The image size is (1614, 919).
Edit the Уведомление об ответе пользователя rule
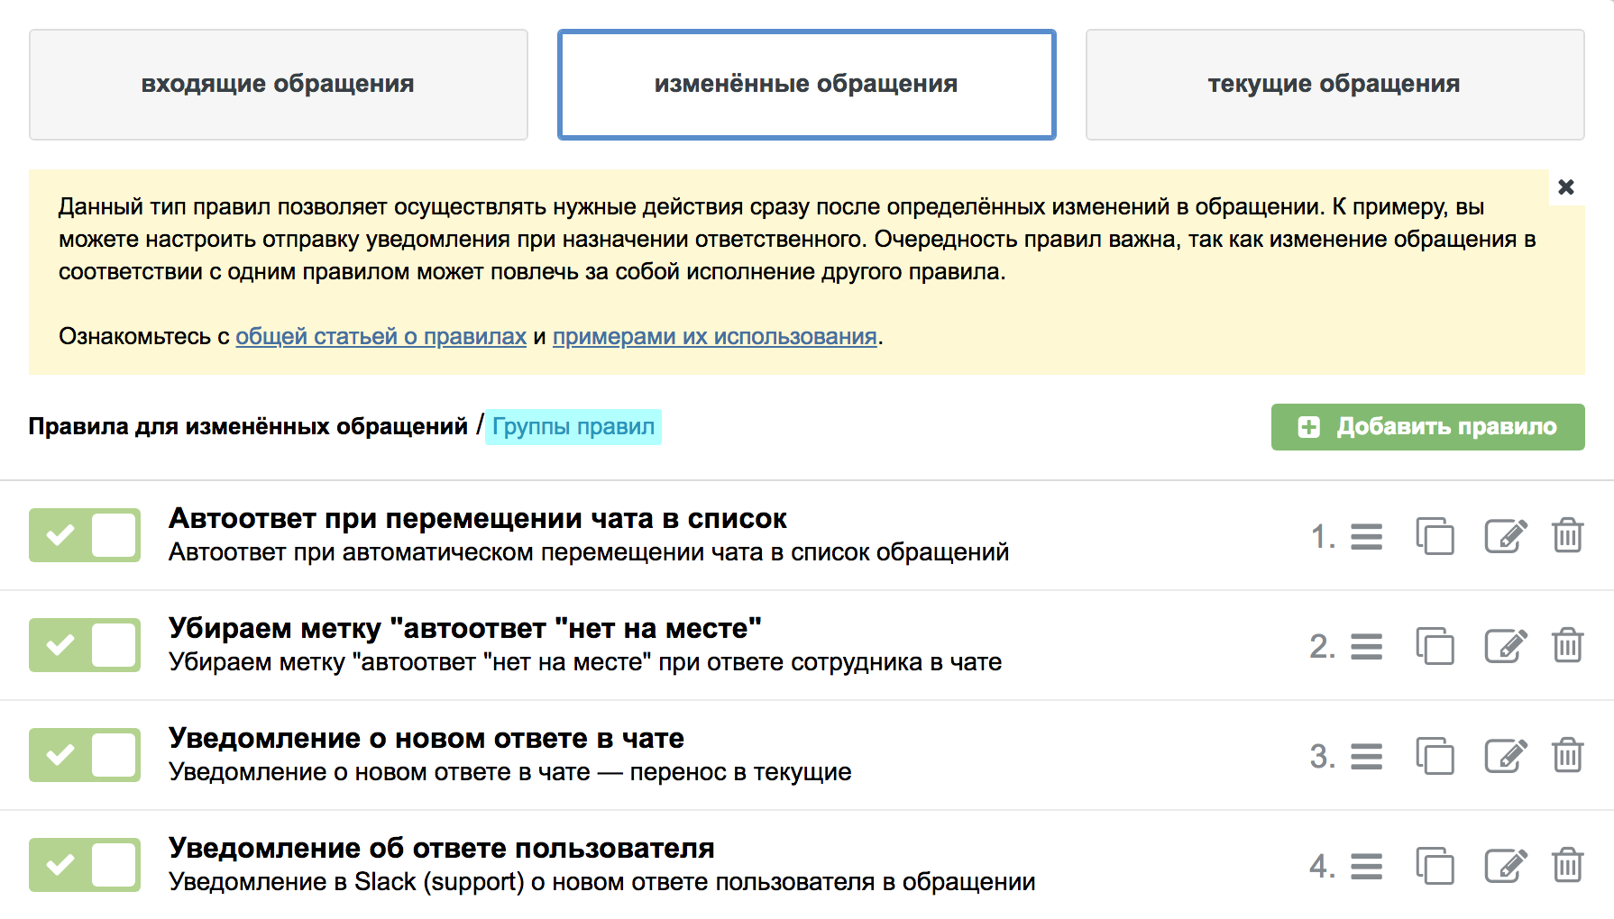tap(1506, 866)
